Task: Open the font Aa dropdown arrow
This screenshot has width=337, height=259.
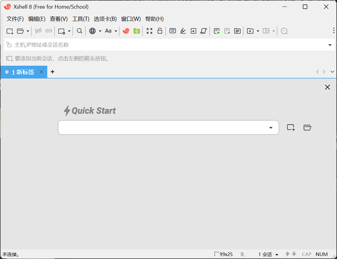Action: [x=116, y=31]
